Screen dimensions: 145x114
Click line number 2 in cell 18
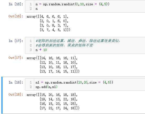tap(31, 87)
